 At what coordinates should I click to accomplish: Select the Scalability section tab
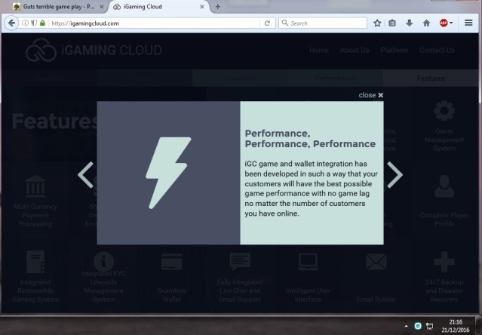[x=239, y=78]
